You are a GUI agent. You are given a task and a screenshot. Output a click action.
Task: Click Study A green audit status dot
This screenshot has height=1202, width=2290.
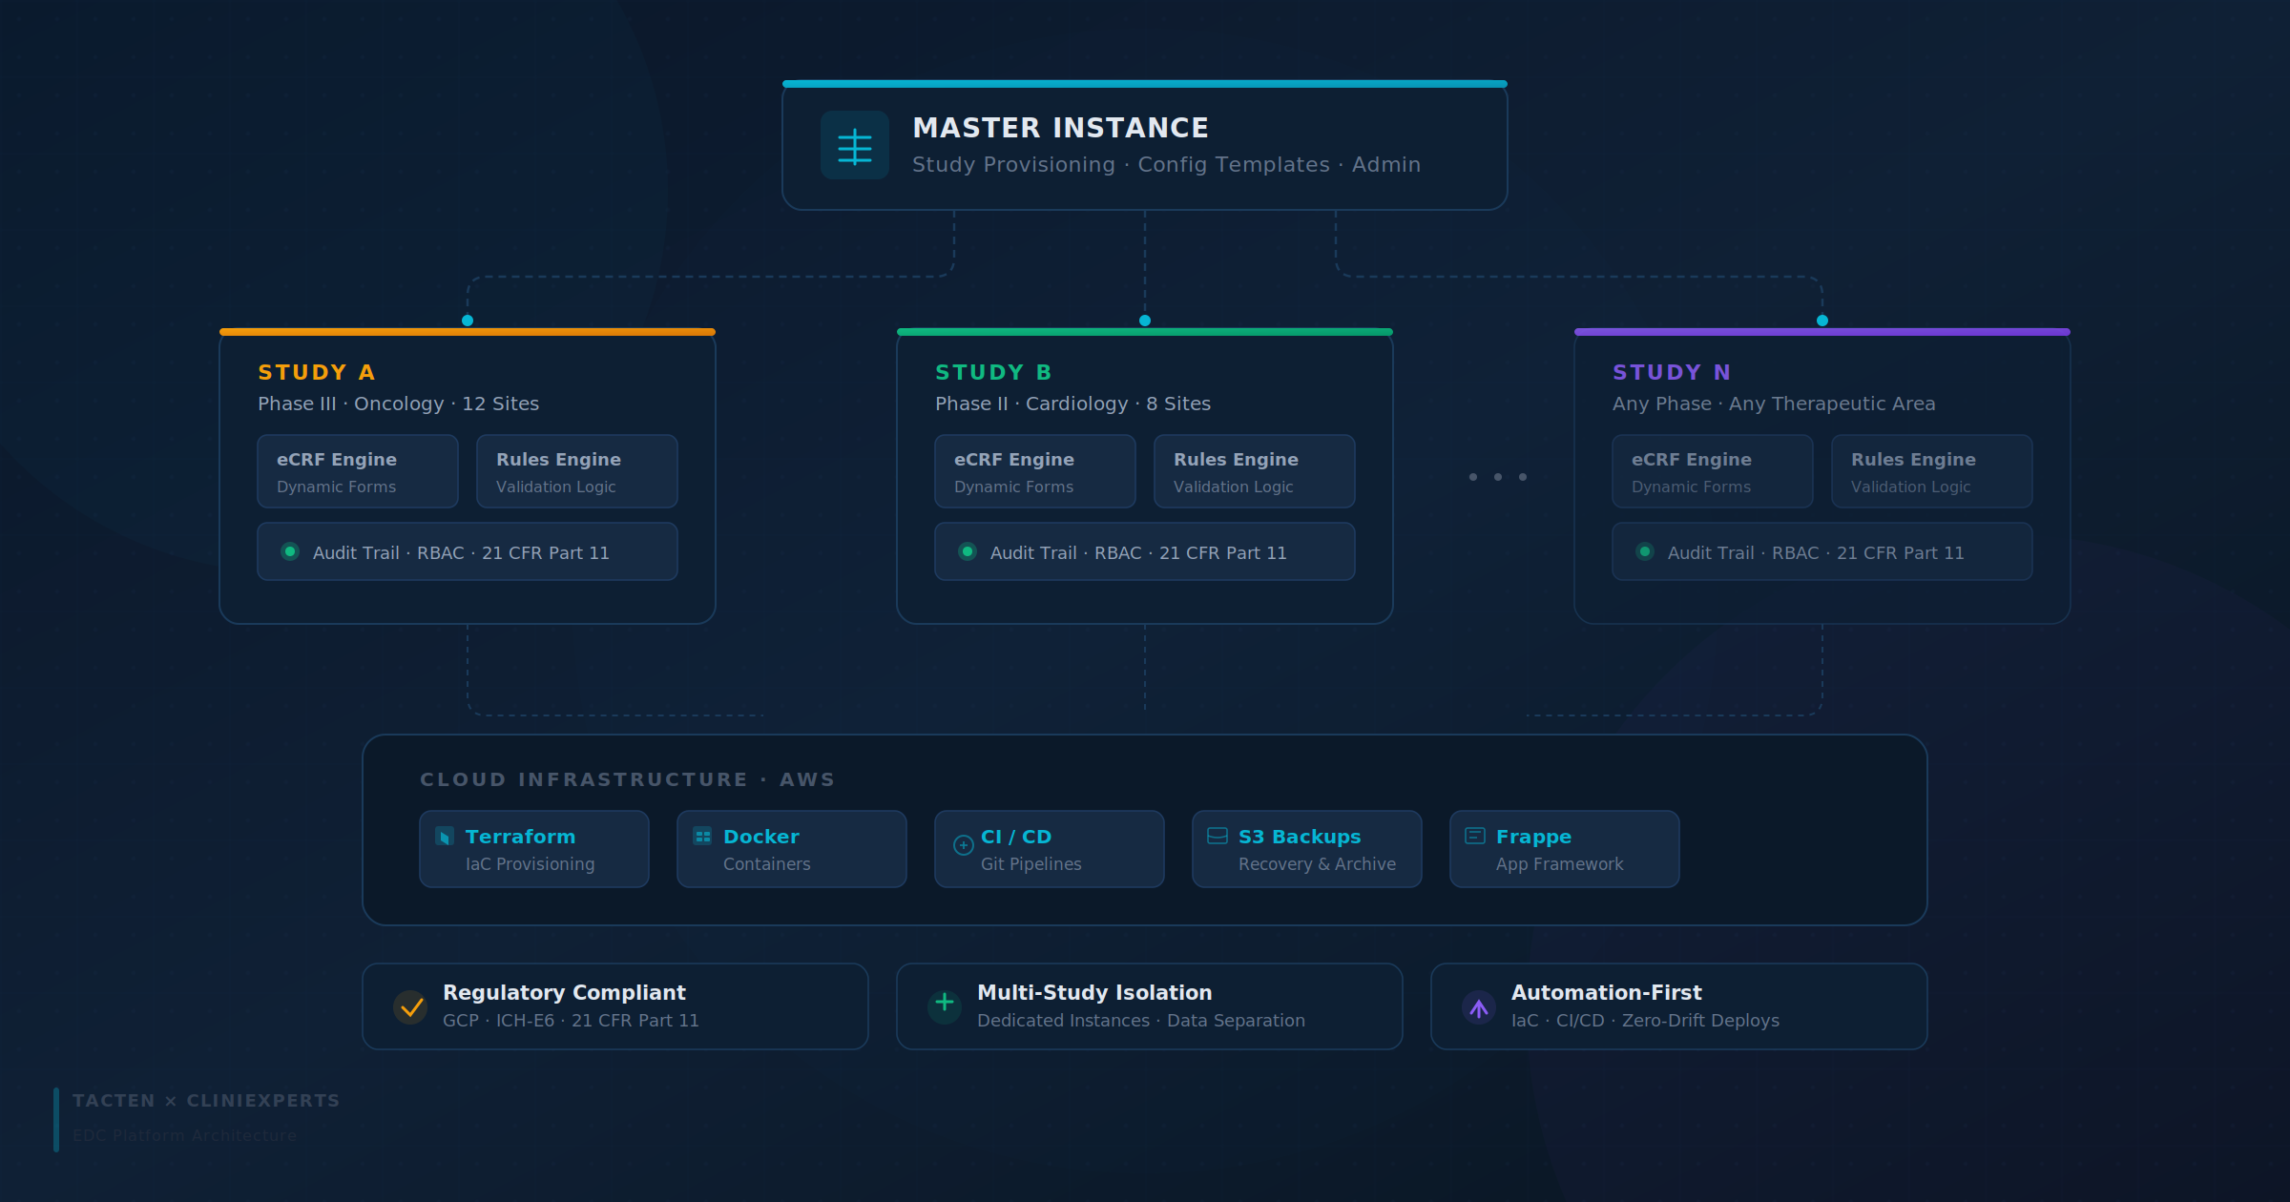coord(290,551)
